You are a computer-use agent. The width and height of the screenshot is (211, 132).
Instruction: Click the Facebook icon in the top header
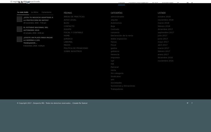tap(192, 3)
